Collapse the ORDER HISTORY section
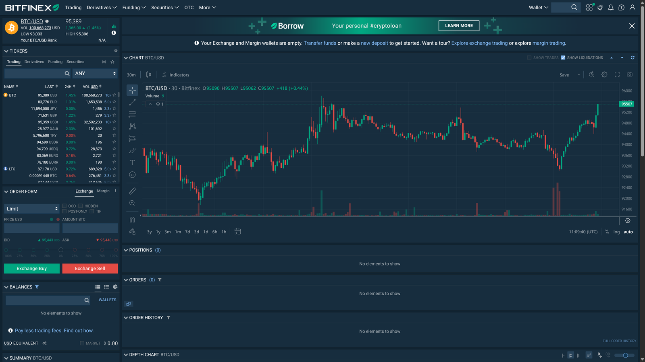 (125, 317)
